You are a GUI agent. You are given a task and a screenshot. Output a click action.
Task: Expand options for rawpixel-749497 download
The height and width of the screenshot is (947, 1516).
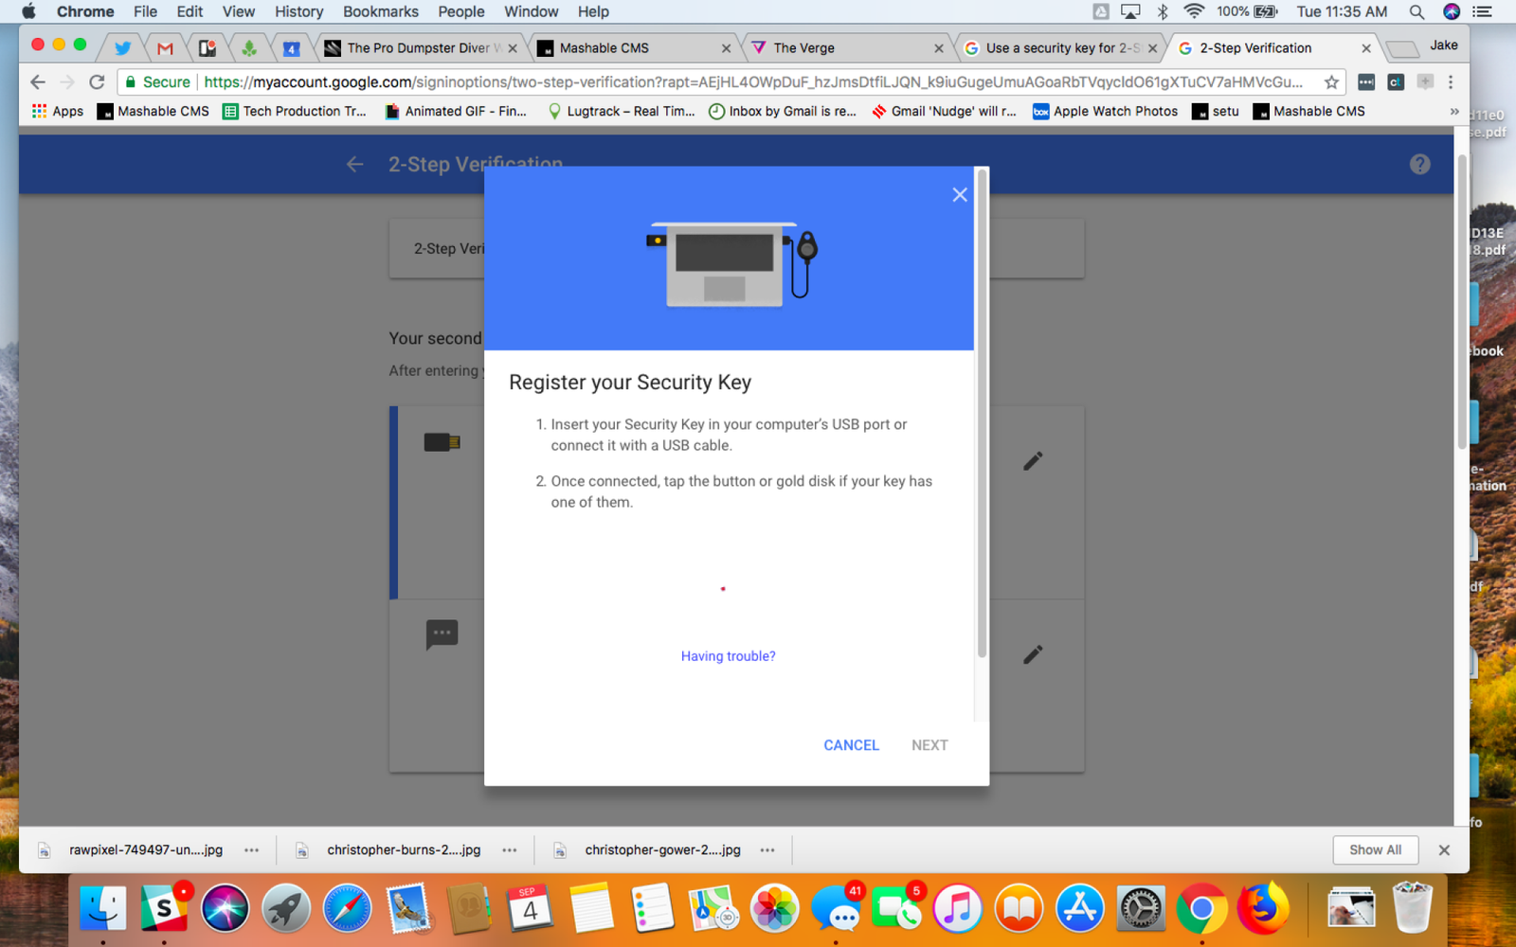click(251, 850)
